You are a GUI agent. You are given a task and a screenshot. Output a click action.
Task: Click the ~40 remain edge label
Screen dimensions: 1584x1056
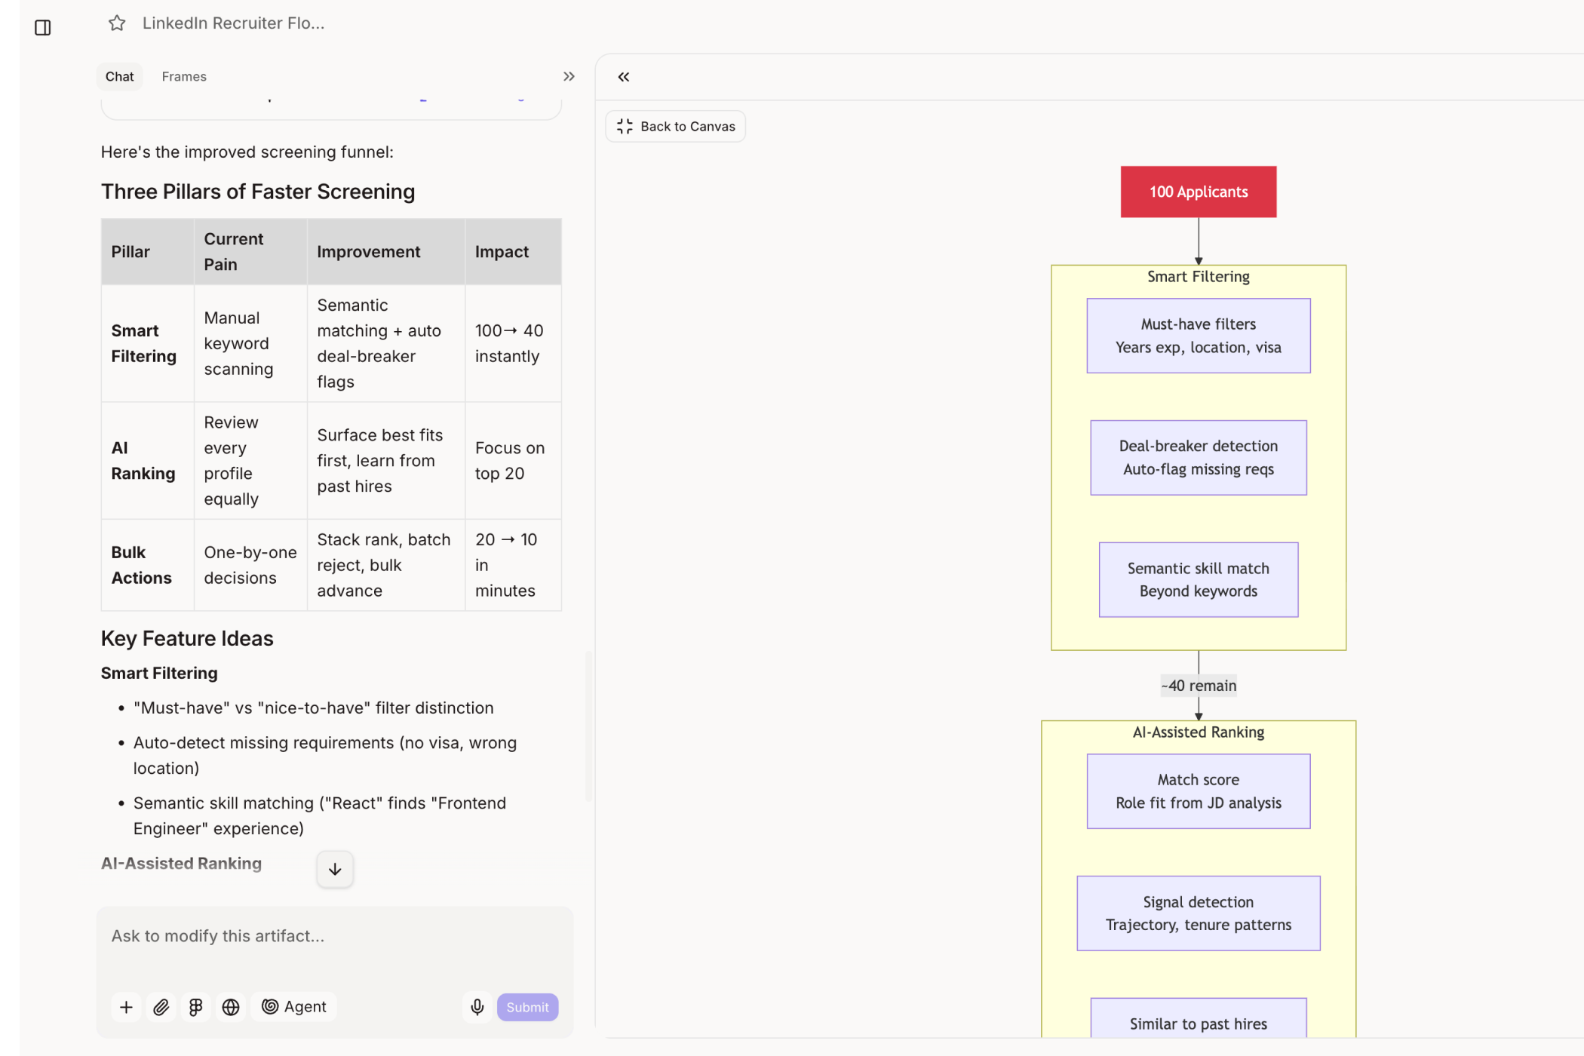1198,686
